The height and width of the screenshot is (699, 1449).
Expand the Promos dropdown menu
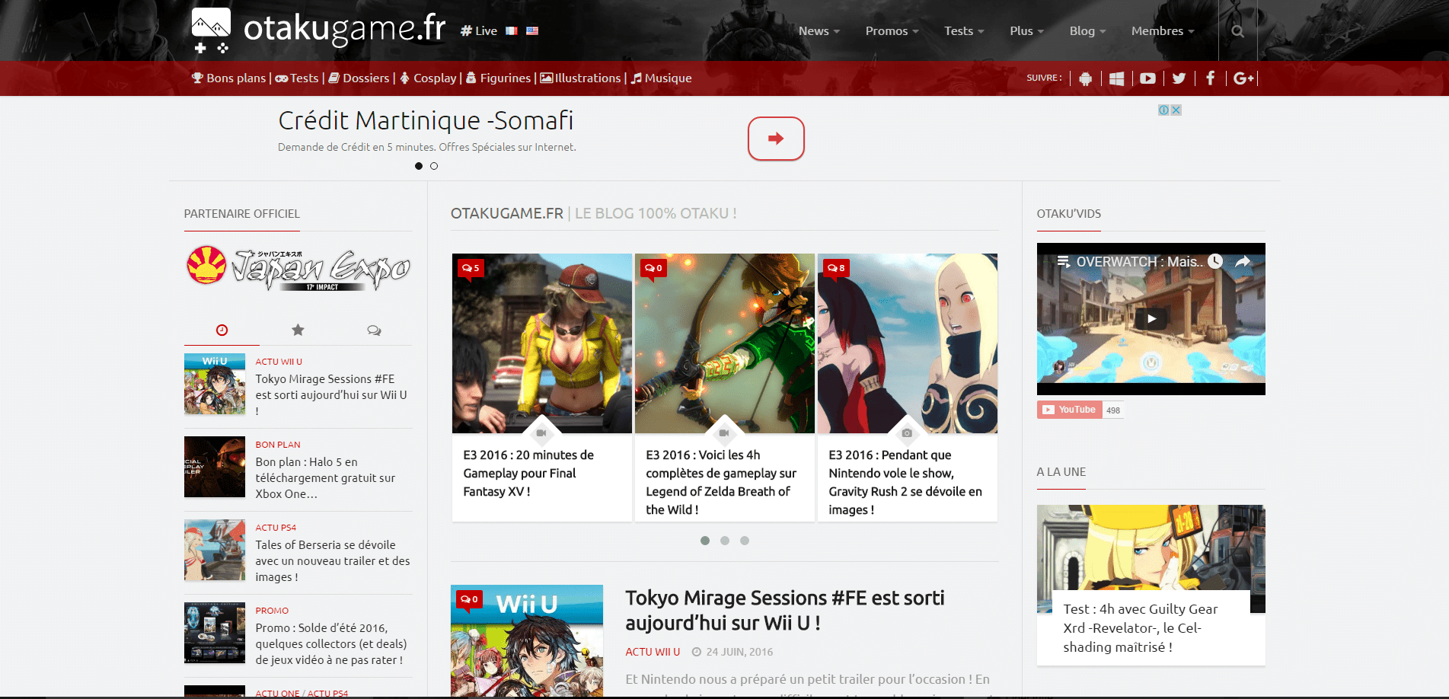point(892,31)
